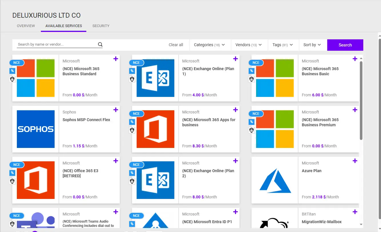The height and width of the screenshot is (232, 381).
Task: Click NCE badge on Office 365 E3 [RETIRED]
Action: [17, 165]
